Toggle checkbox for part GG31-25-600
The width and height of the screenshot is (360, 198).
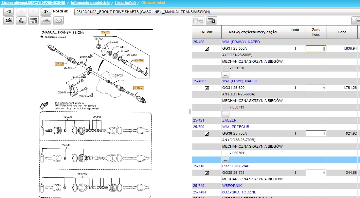[x=207, y=88]
